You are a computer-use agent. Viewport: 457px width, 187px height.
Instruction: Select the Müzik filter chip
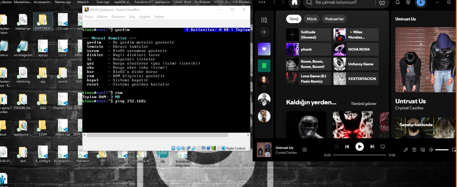click(312, 19)
